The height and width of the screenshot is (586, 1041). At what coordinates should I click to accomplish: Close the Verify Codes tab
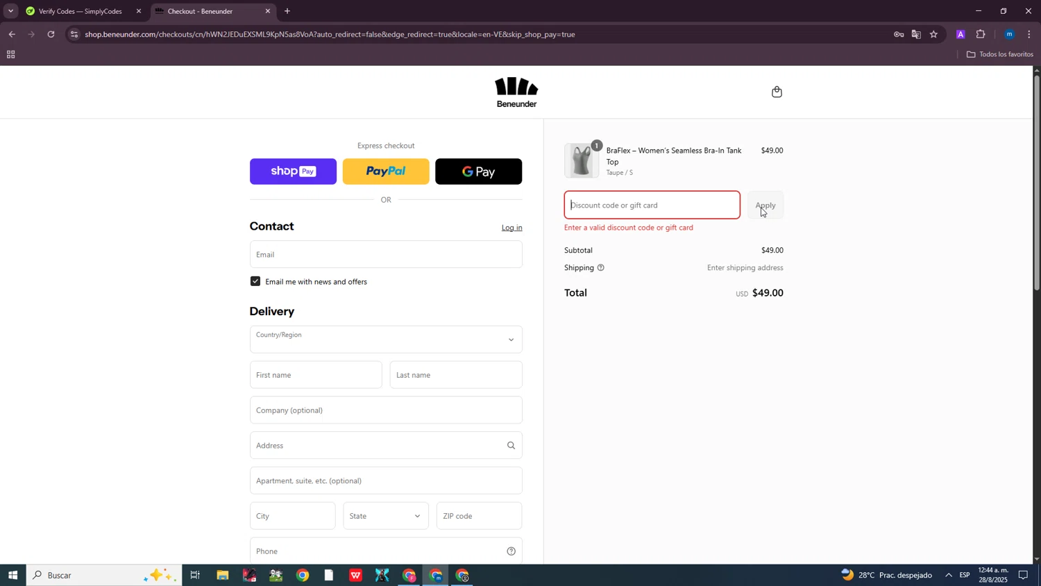click(138, 11)
